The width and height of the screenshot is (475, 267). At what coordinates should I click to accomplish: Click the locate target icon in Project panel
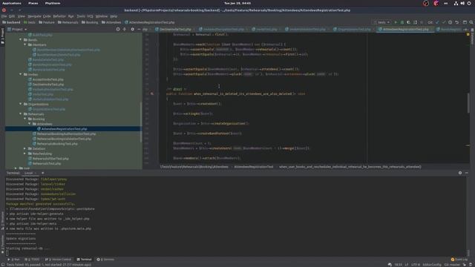[118, 30]
